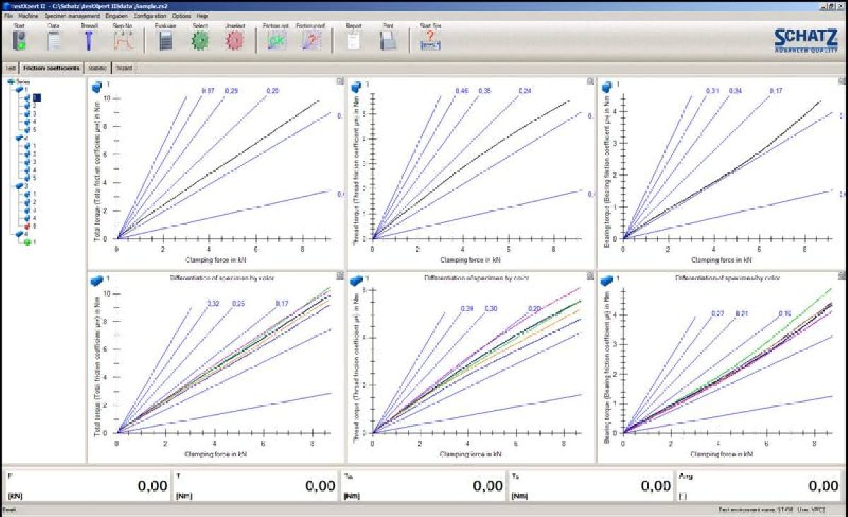
Task: Click the Step-No. graph icon
Action: (123, 41)
